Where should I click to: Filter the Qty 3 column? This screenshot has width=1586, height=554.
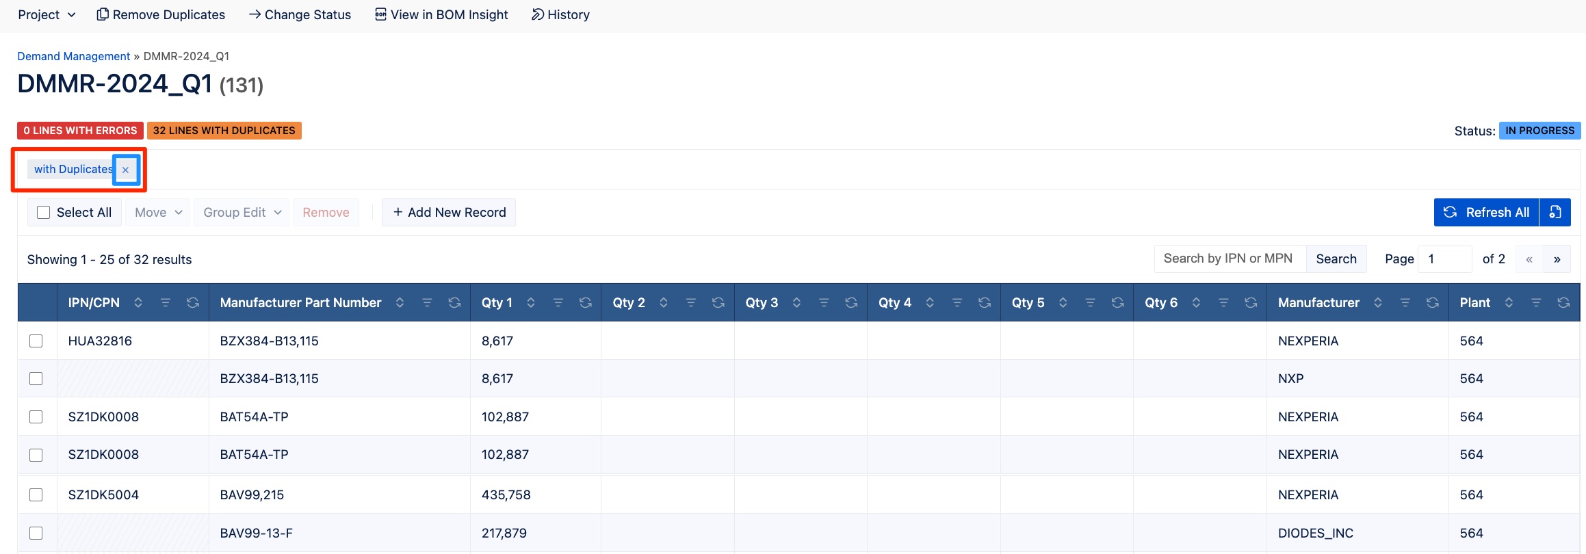824,302
